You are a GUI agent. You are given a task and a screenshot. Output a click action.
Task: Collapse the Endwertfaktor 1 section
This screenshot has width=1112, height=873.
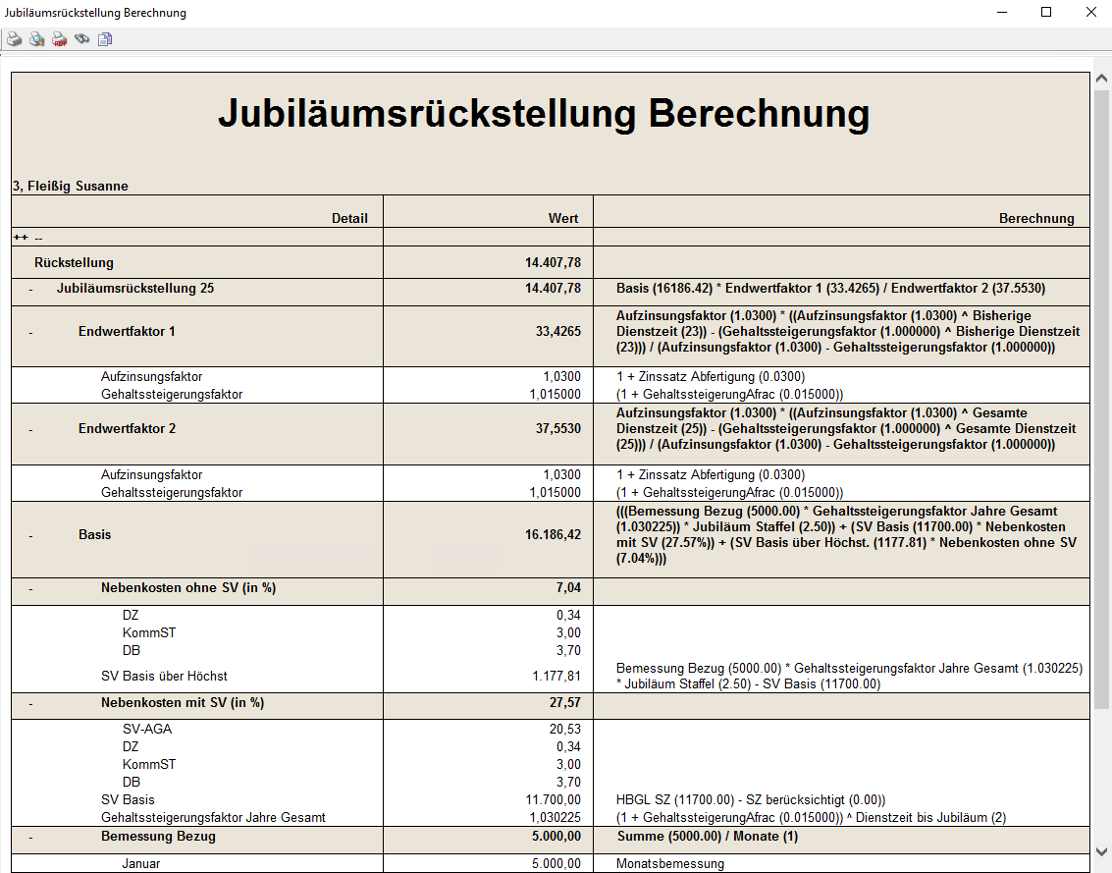(30, 333)
